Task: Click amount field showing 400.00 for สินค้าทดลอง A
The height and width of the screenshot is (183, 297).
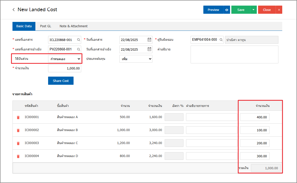Action: (254, 117)
